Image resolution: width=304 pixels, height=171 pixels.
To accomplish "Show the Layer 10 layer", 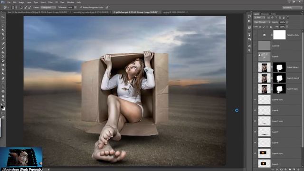I will coord(255,46).
